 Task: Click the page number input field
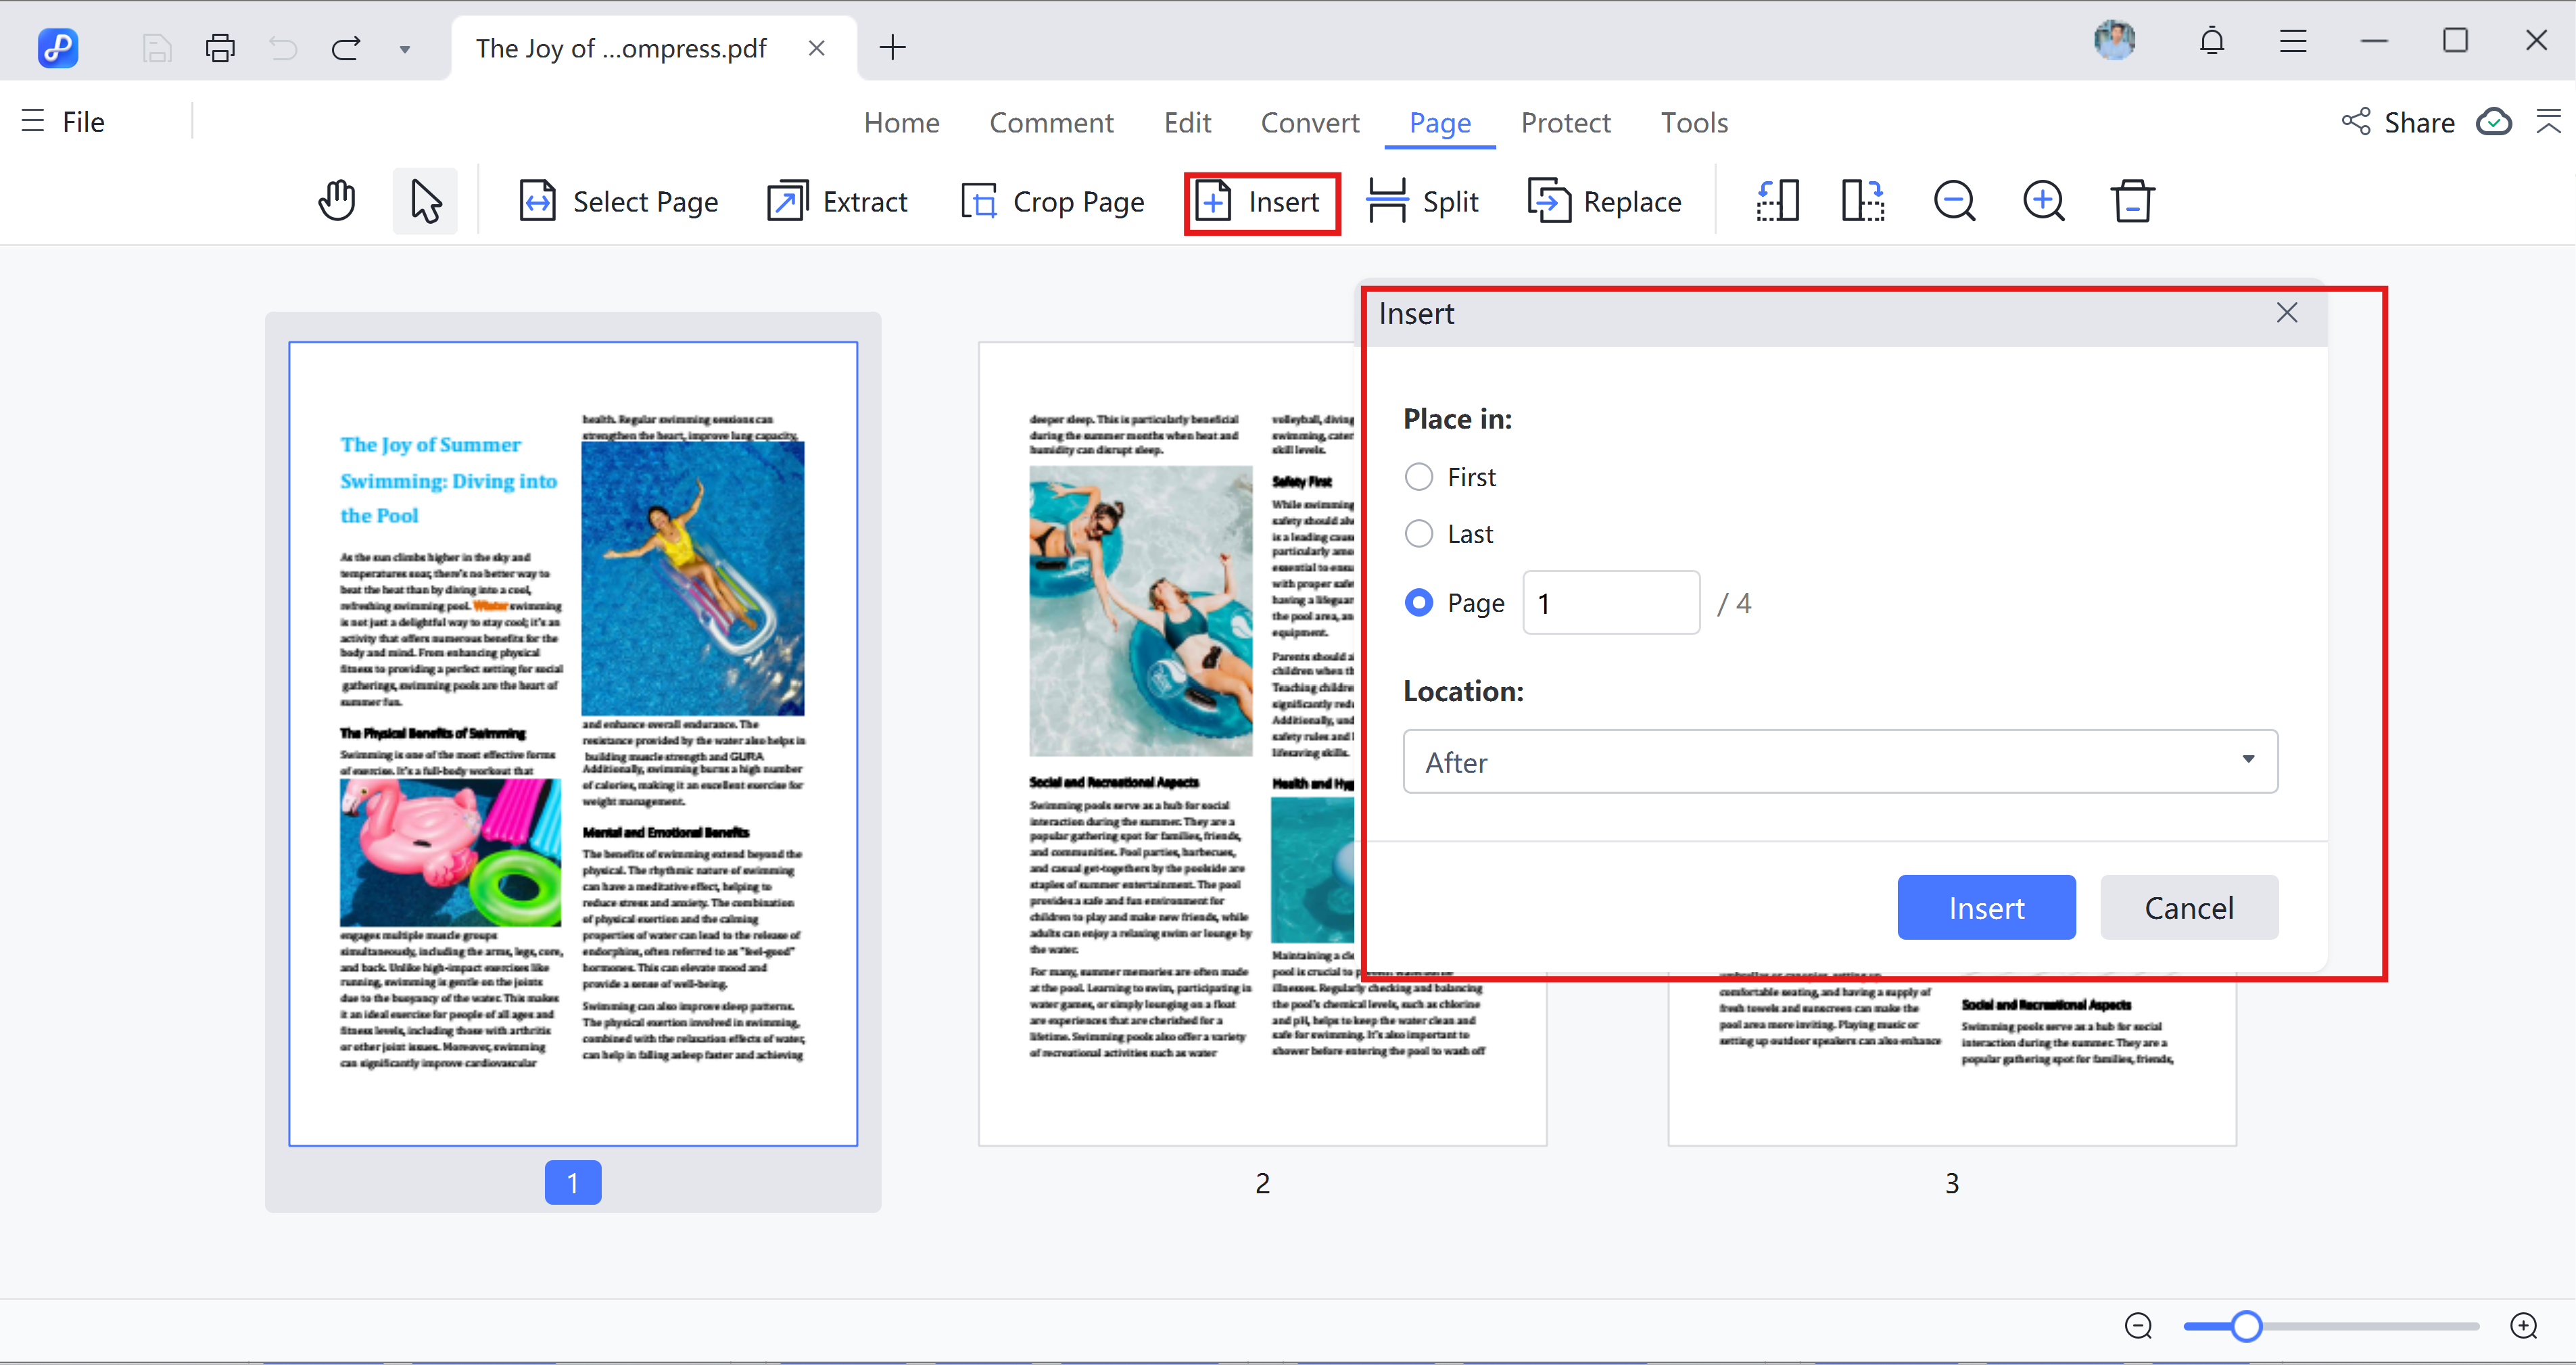1610,603
